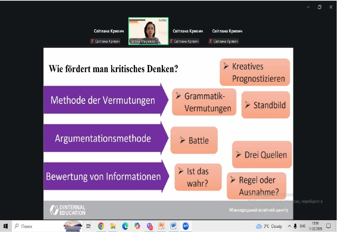Click the taskbar search box
337x232 pixels.
tap(38, 226)
